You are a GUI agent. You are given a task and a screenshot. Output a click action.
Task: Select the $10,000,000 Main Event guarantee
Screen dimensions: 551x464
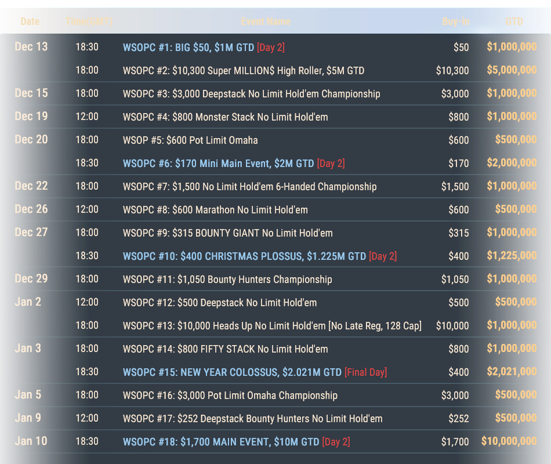tap(509, 441)
